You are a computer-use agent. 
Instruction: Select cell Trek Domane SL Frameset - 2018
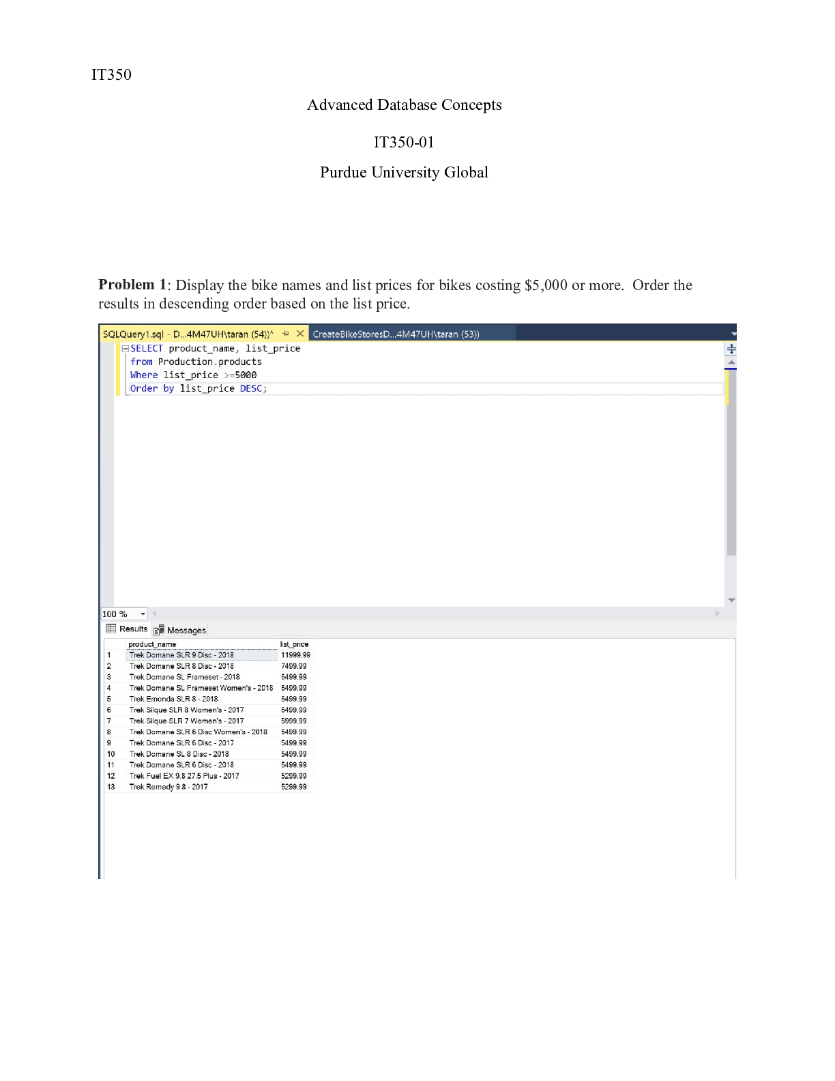pyautogui.click(x=202, y=677)
